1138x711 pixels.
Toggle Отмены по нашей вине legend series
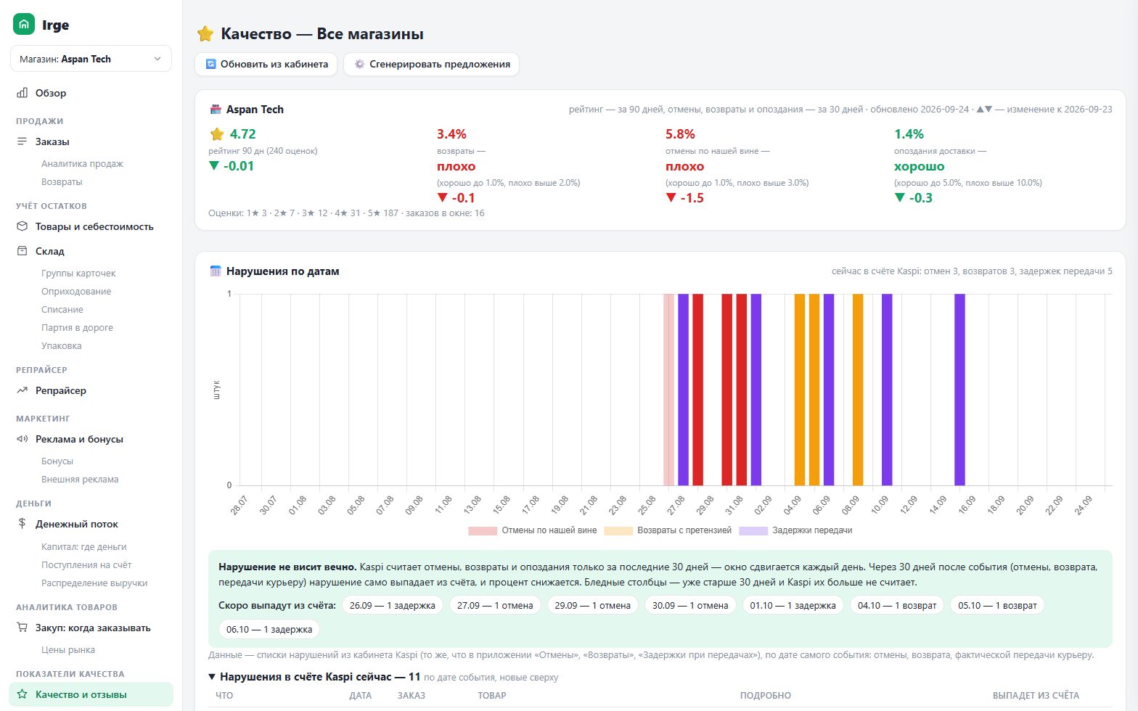pos(533,530)
